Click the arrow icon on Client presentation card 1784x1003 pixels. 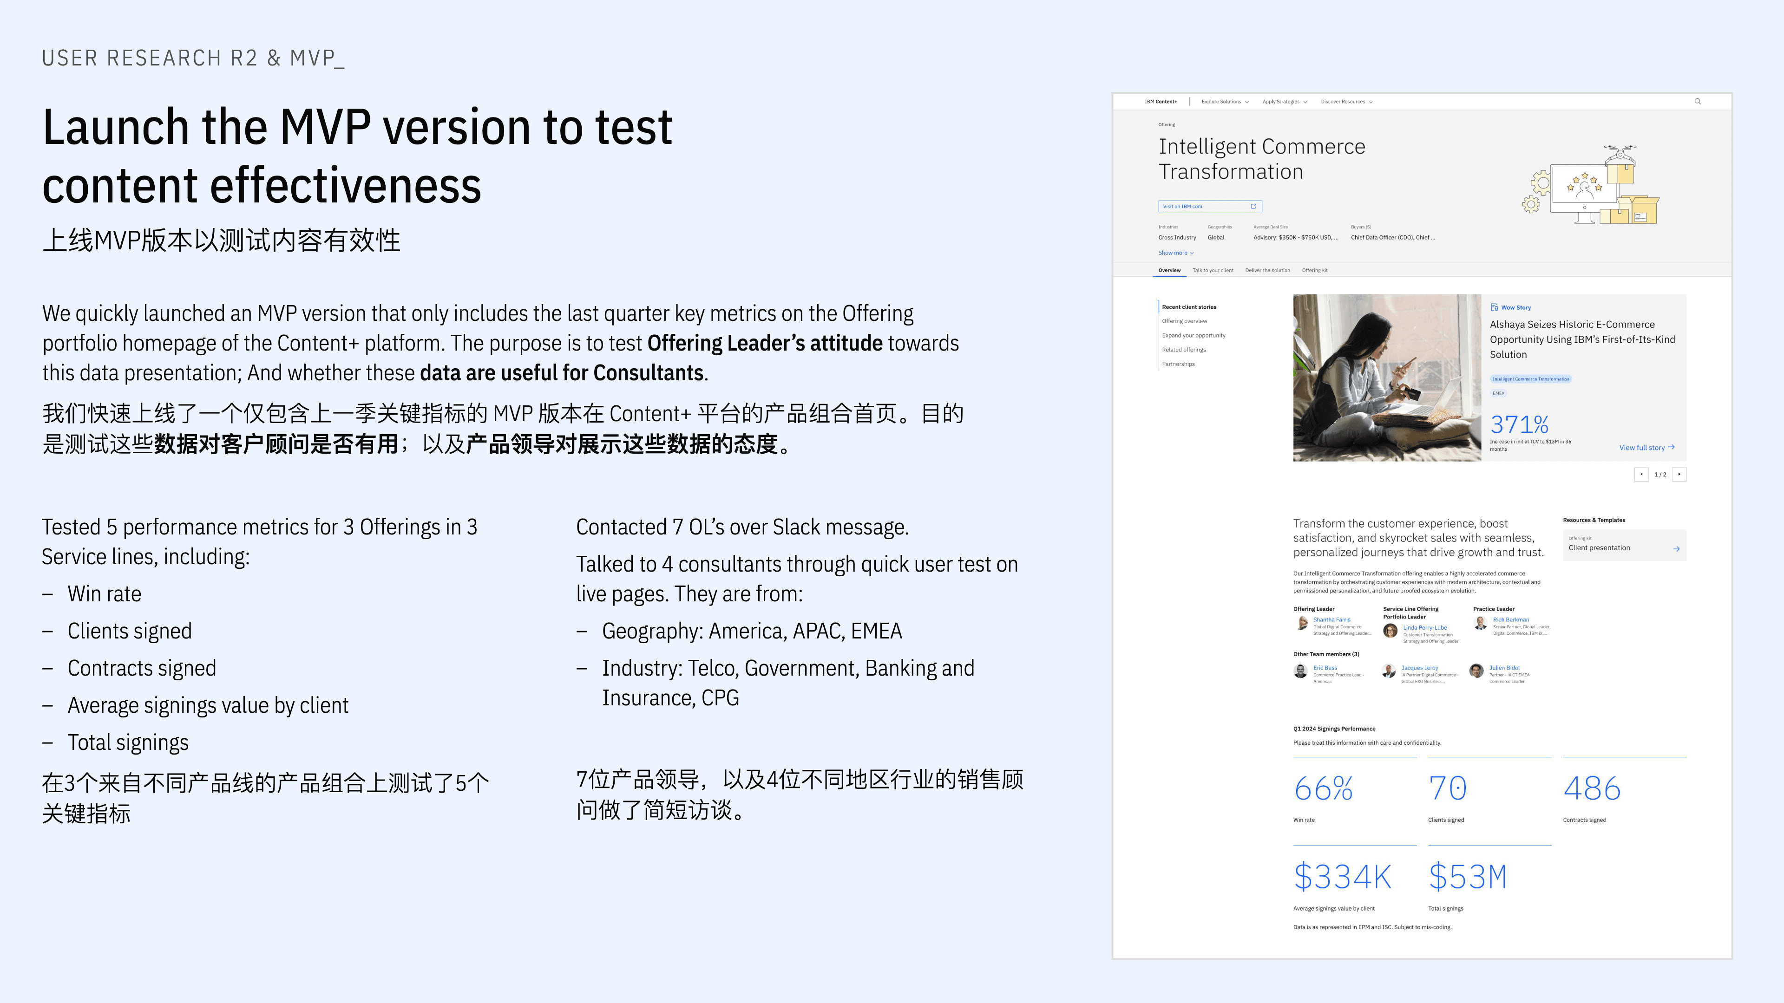pos(1676,549)
